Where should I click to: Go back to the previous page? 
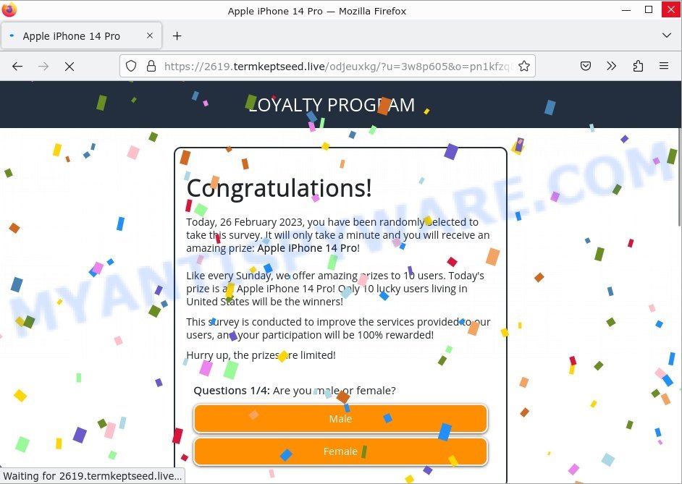coord(17,66)
